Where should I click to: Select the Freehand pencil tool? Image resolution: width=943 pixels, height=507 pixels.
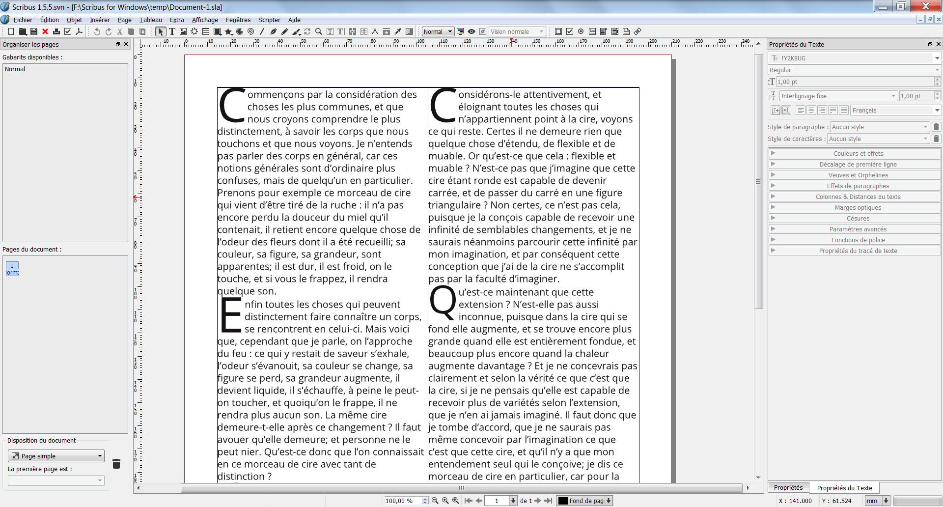pyautogui.click(x=284, y=31)
